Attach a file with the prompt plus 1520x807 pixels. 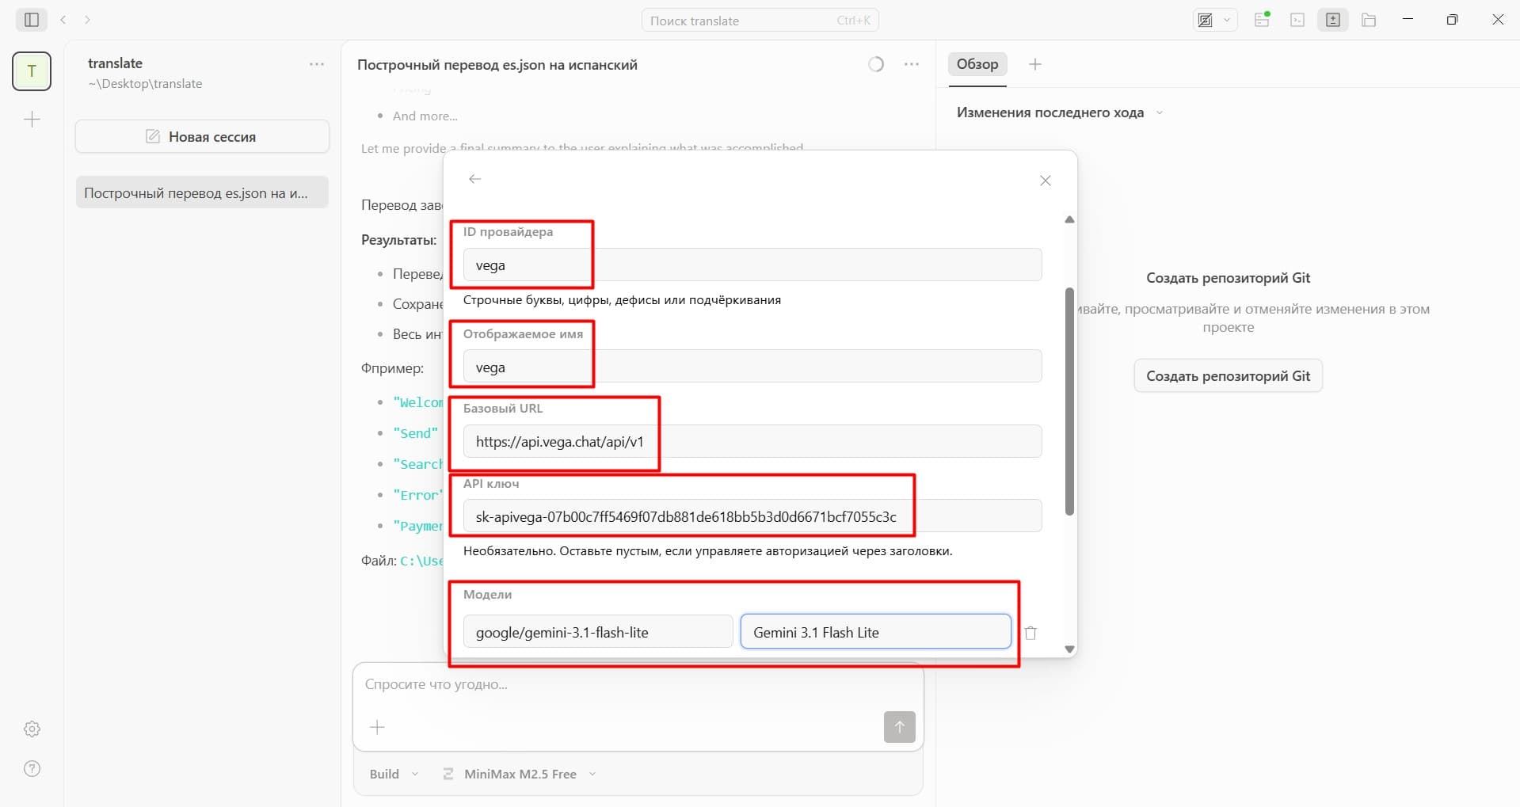tap(378, 727)
